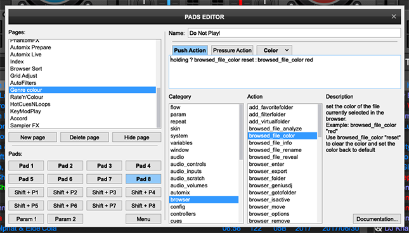This screenshot has height=233, width=409.
Task: Choose the controllers category
Action: tap(204, 214)
